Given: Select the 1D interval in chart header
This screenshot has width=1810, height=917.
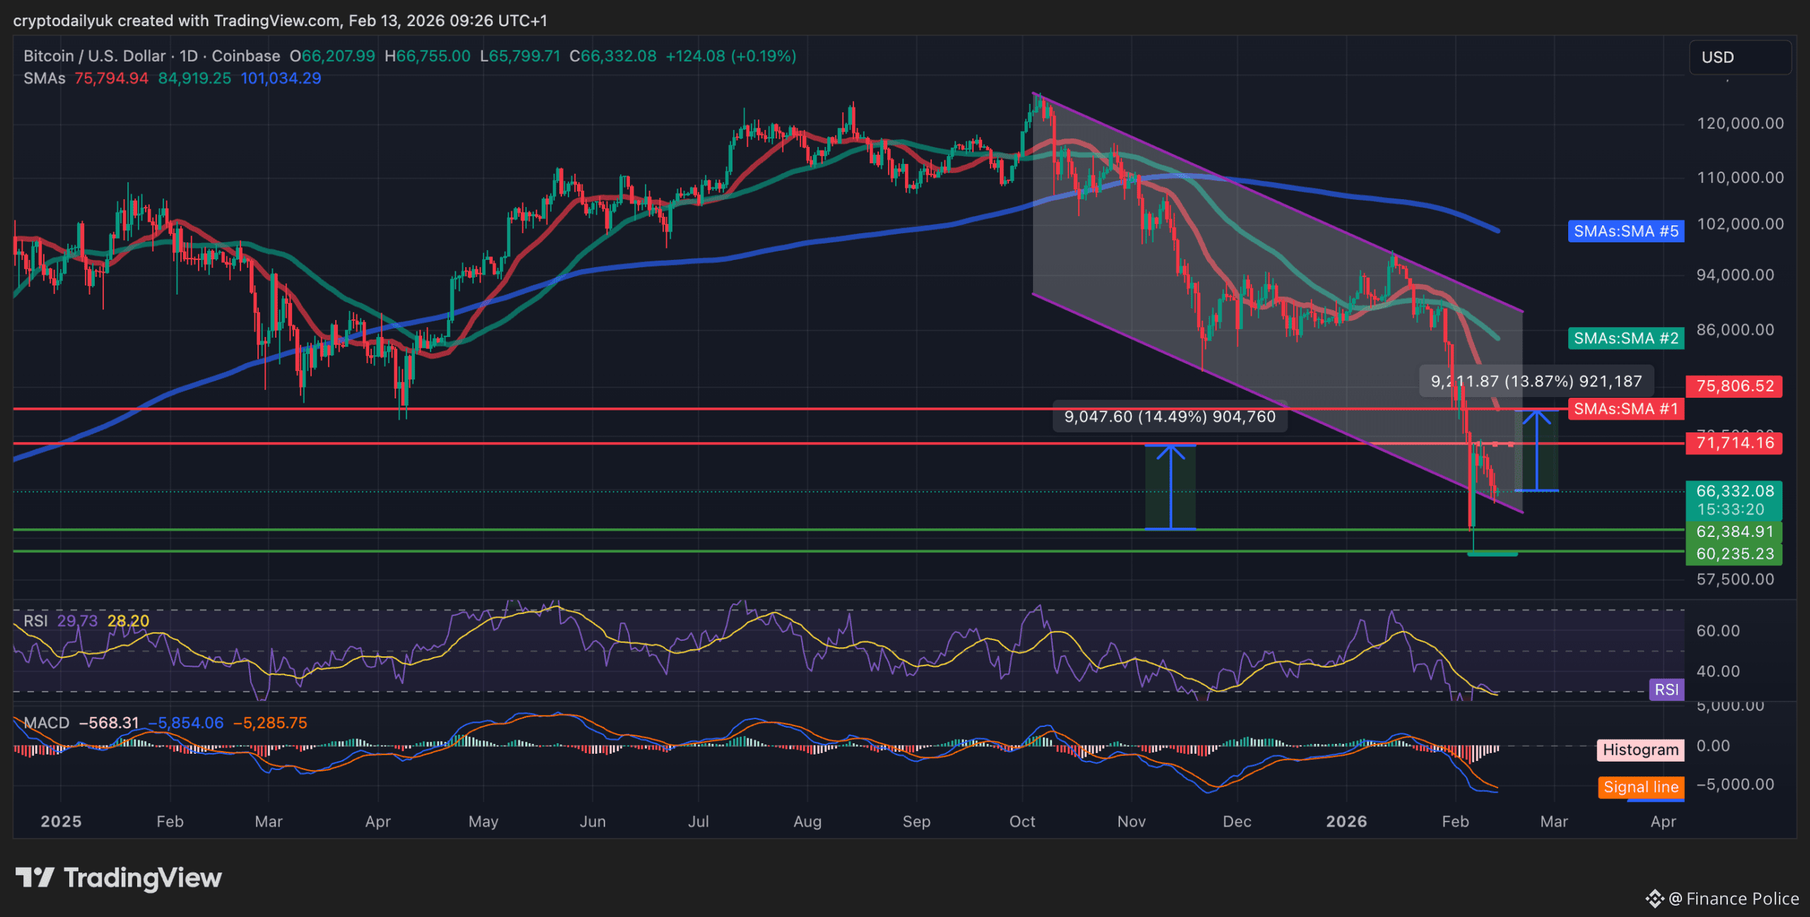Looking at the screenshot, I should [188, 56].
